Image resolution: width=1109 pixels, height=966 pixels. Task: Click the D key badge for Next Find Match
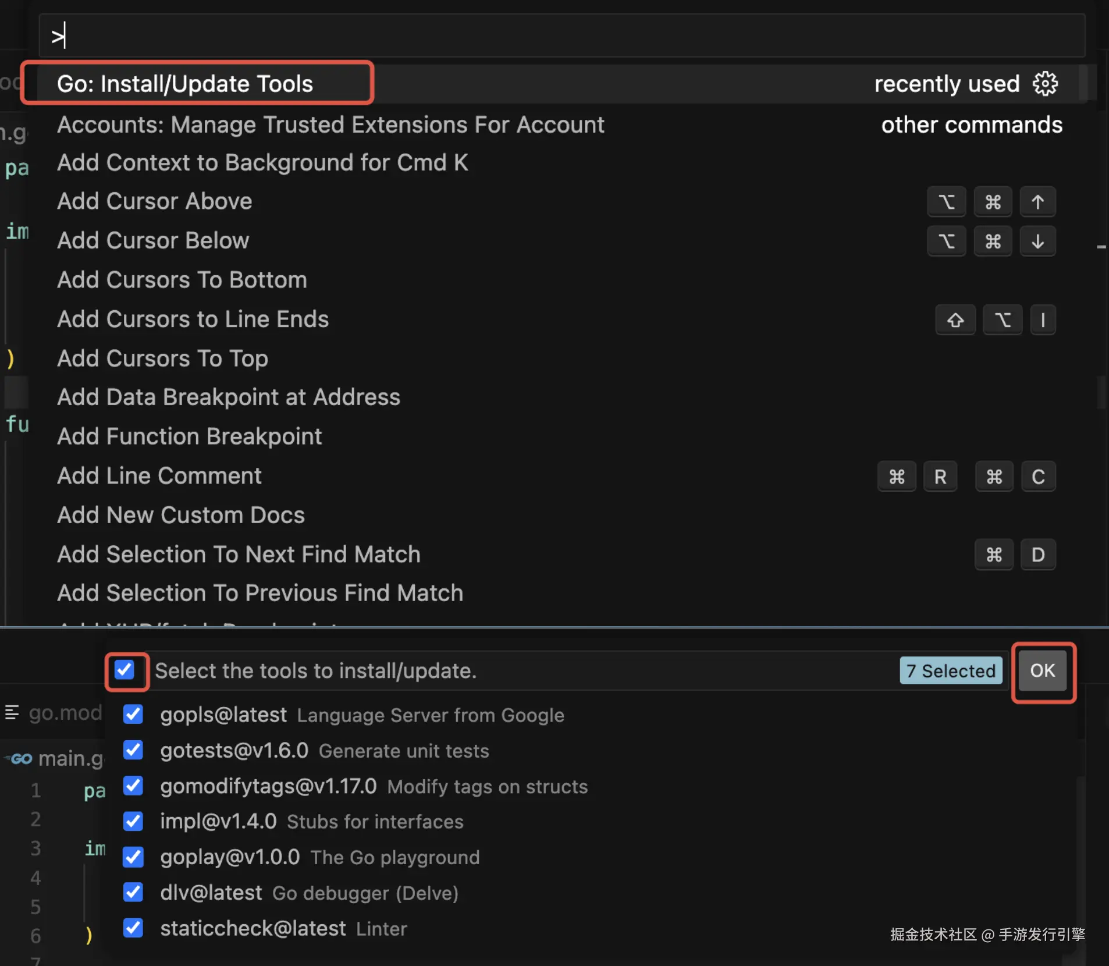[1039, 555]
